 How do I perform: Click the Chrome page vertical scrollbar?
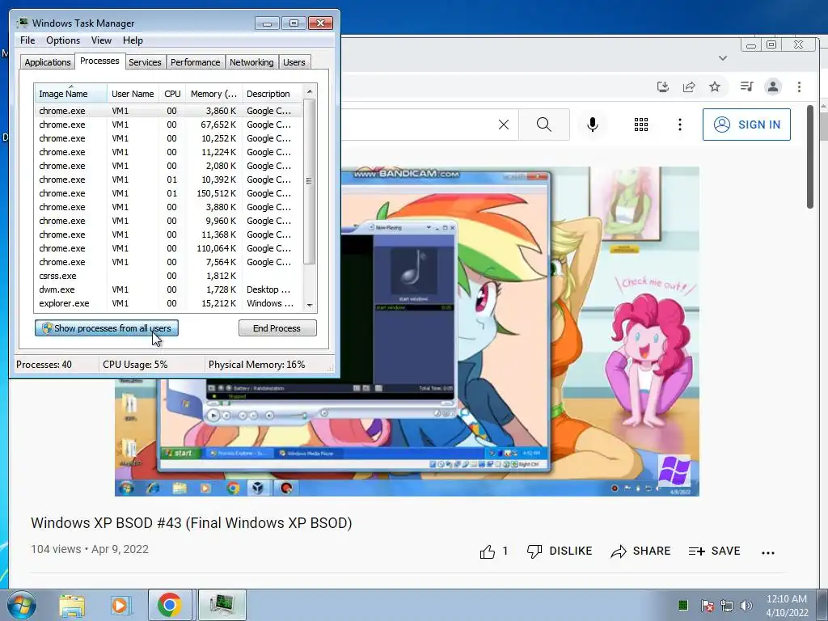click(x=810, y=157)
